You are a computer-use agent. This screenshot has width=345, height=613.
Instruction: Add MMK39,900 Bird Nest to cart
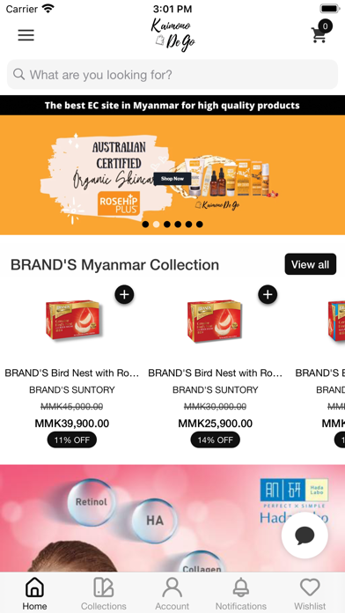point(124,294)
